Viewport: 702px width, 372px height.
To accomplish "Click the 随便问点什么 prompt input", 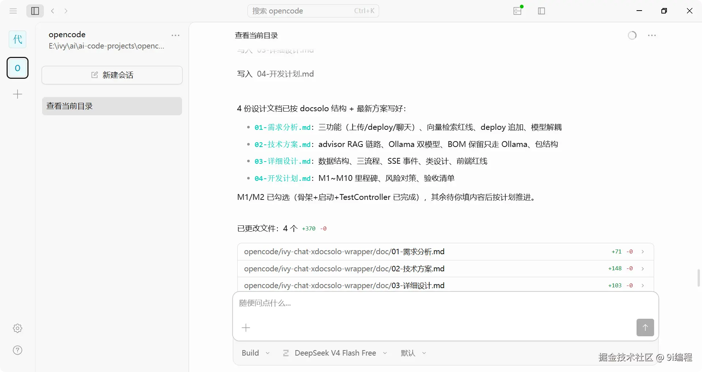I will pos(445,303).
